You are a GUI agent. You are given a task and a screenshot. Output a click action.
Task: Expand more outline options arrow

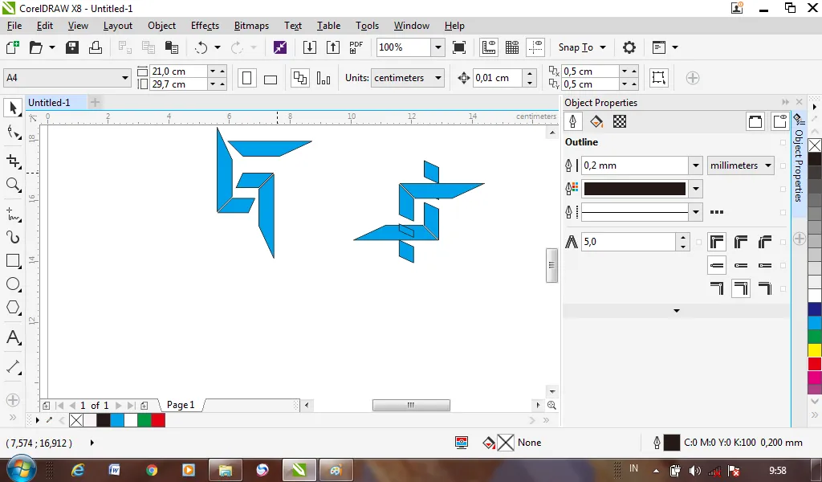click(676, 311)
